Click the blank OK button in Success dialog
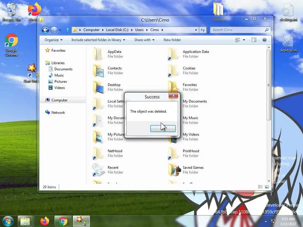 pyautogui.click(x=163, y=129)
